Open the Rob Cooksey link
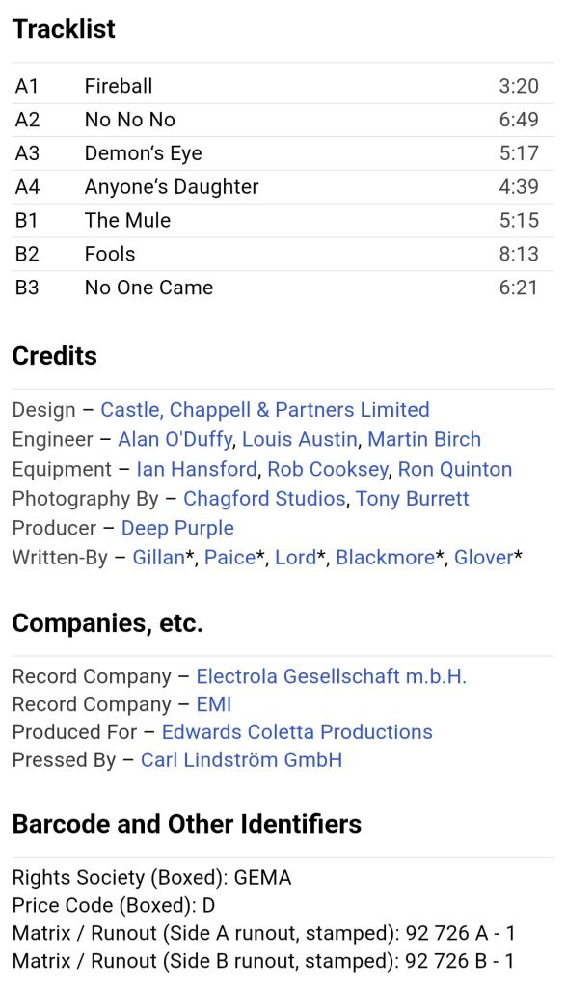This screenshot has width=566, height=988. tap(328, 469)
